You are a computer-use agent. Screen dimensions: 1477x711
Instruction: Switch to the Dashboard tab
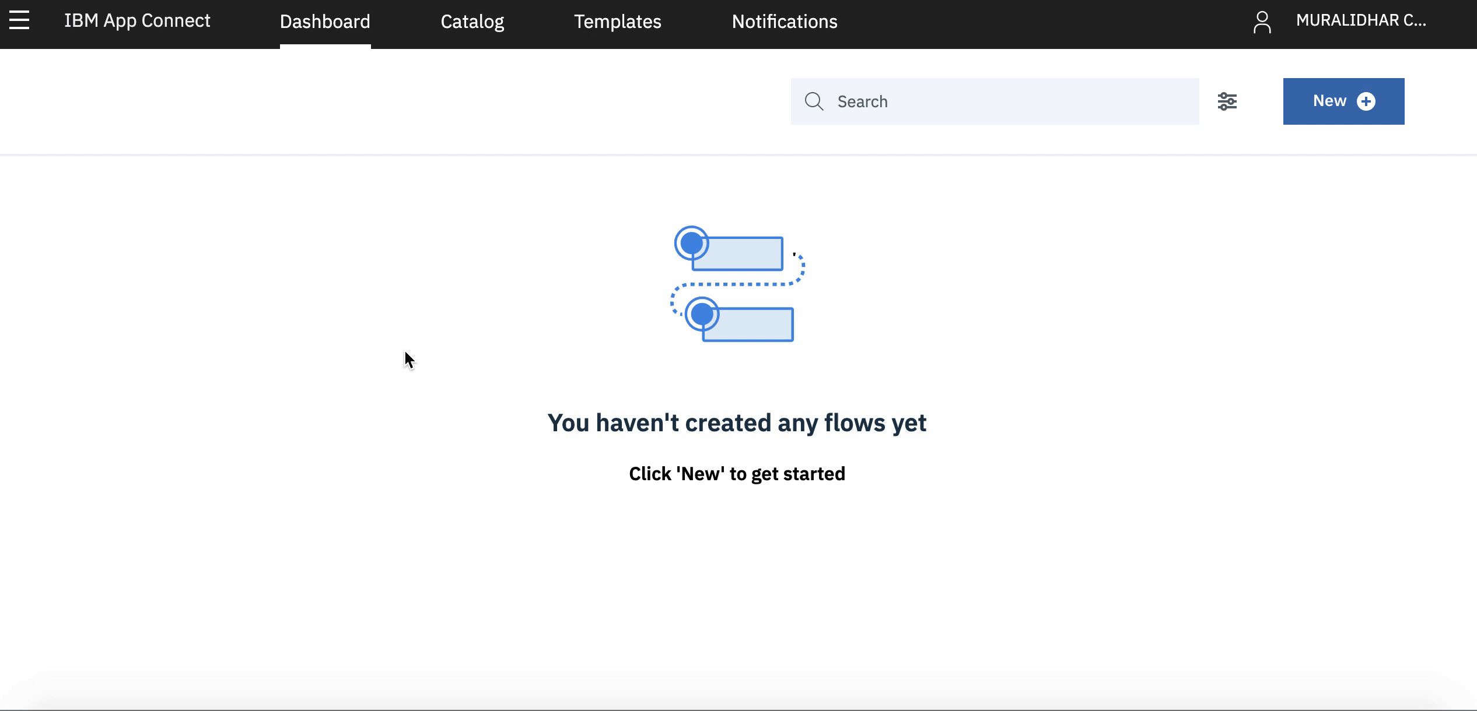click(x=325, y=22)
